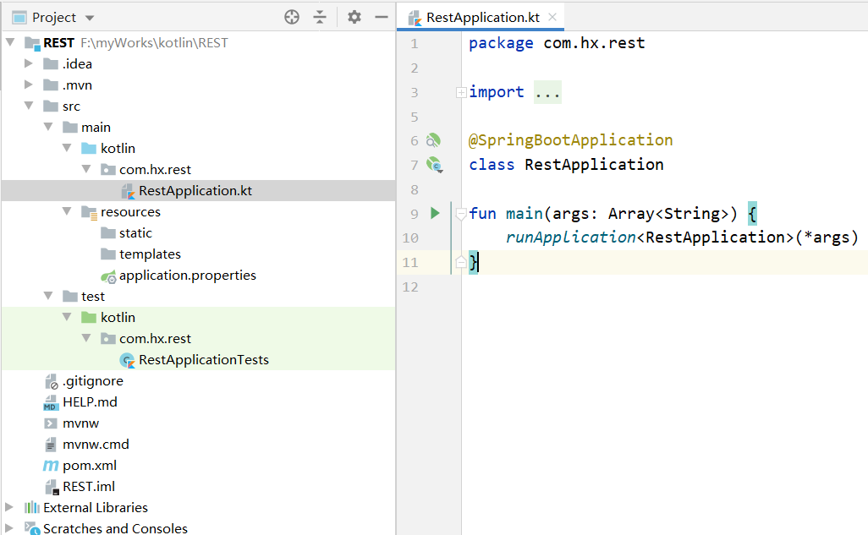Expand the .mvn folder
868x535 pixels.
point(28,85)
